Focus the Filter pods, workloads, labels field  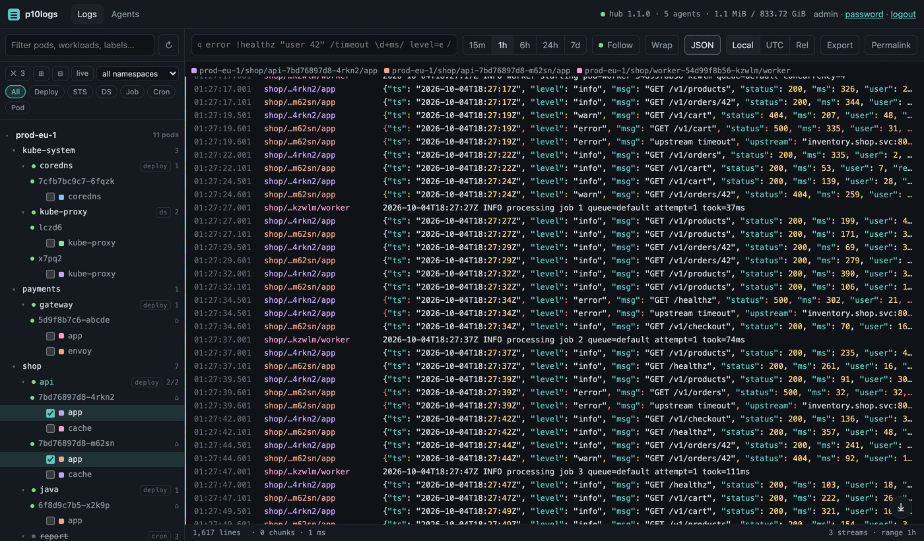80,45
